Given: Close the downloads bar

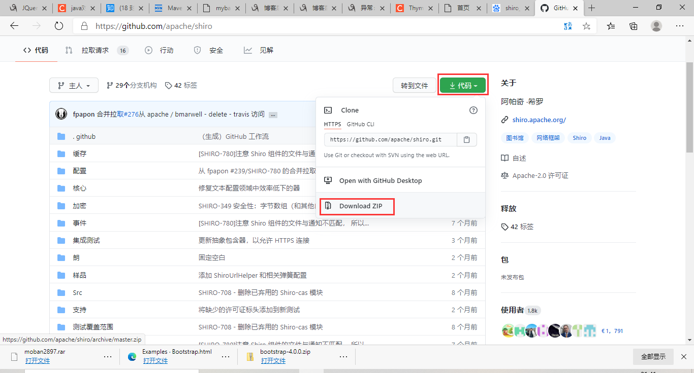Looking at the screenshot, I should (684, 357).
